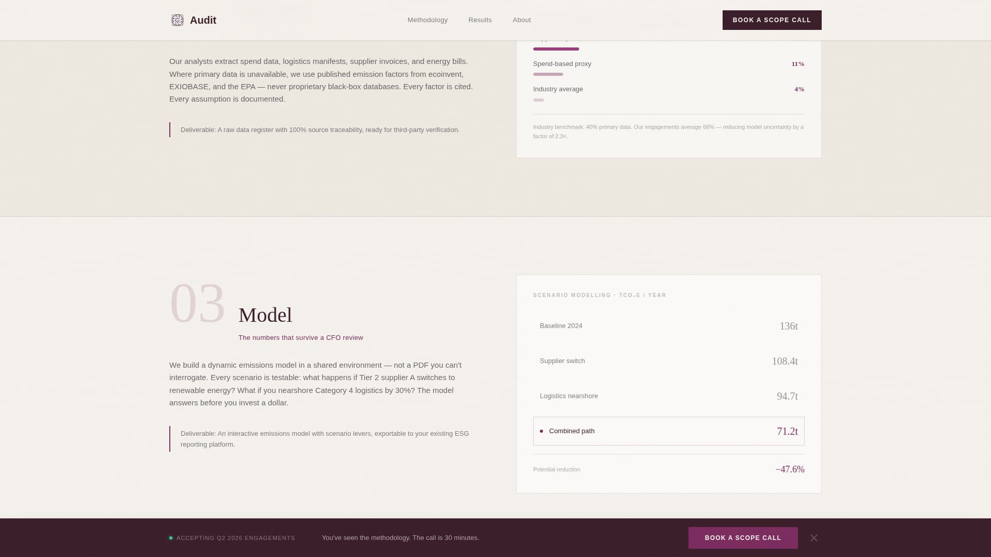Screen dimensions: 991x557
Task: Select the Baseline 2024 scenario row
Action: point(668,326)
